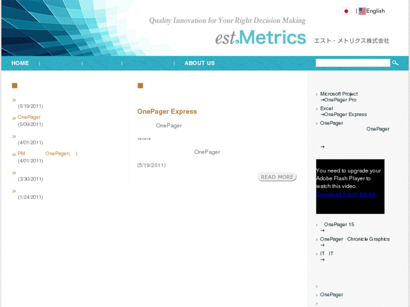The height and width of the screenshot is (307, 410).
Task: Click inside the search input field
Action: (x=352, y=63)
